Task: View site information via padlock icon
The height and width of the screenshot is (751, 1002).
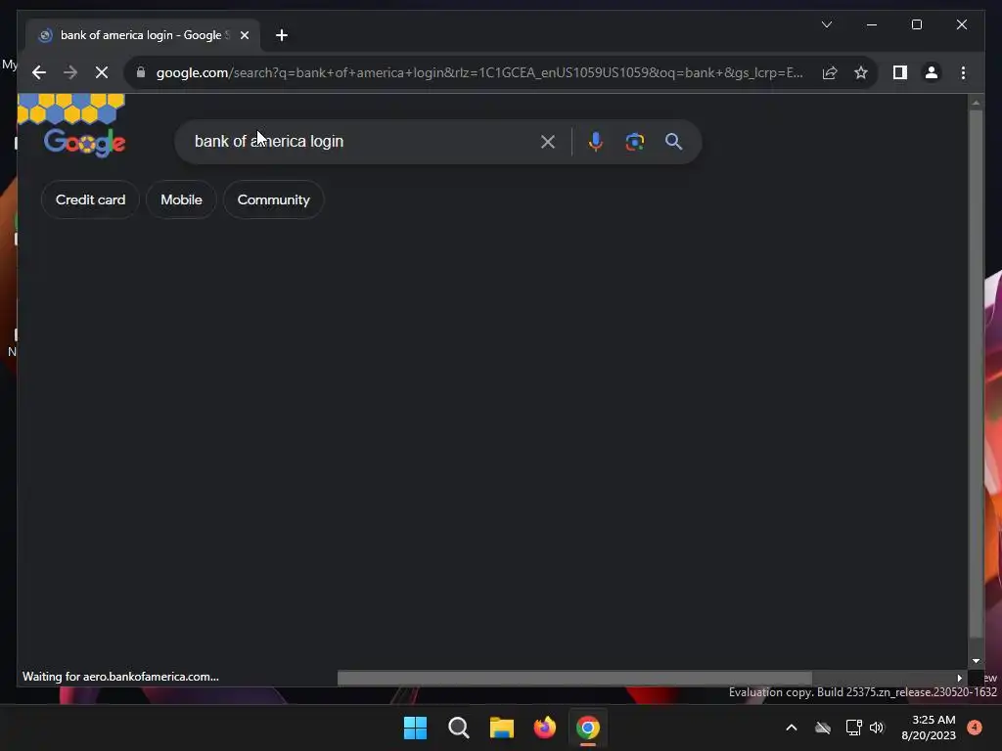Action: point(141,72)
